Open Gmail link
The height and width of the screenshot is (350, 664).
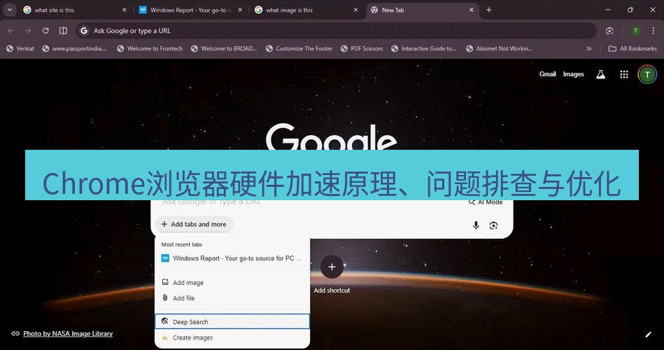(547, 74)
